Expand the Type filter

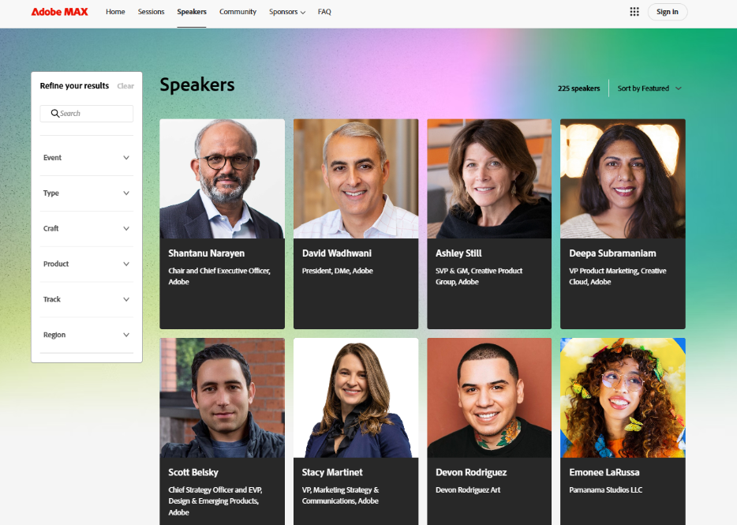click(87, 193)
